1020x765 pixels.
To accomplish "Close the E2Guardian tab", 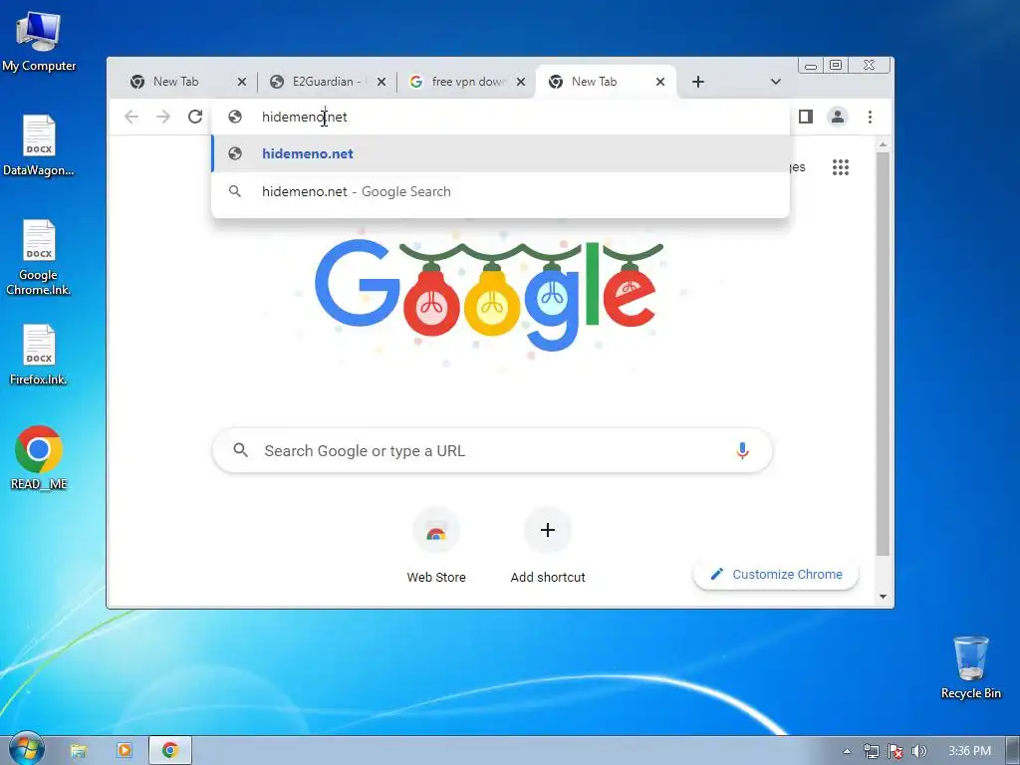I will coord(382,82).
